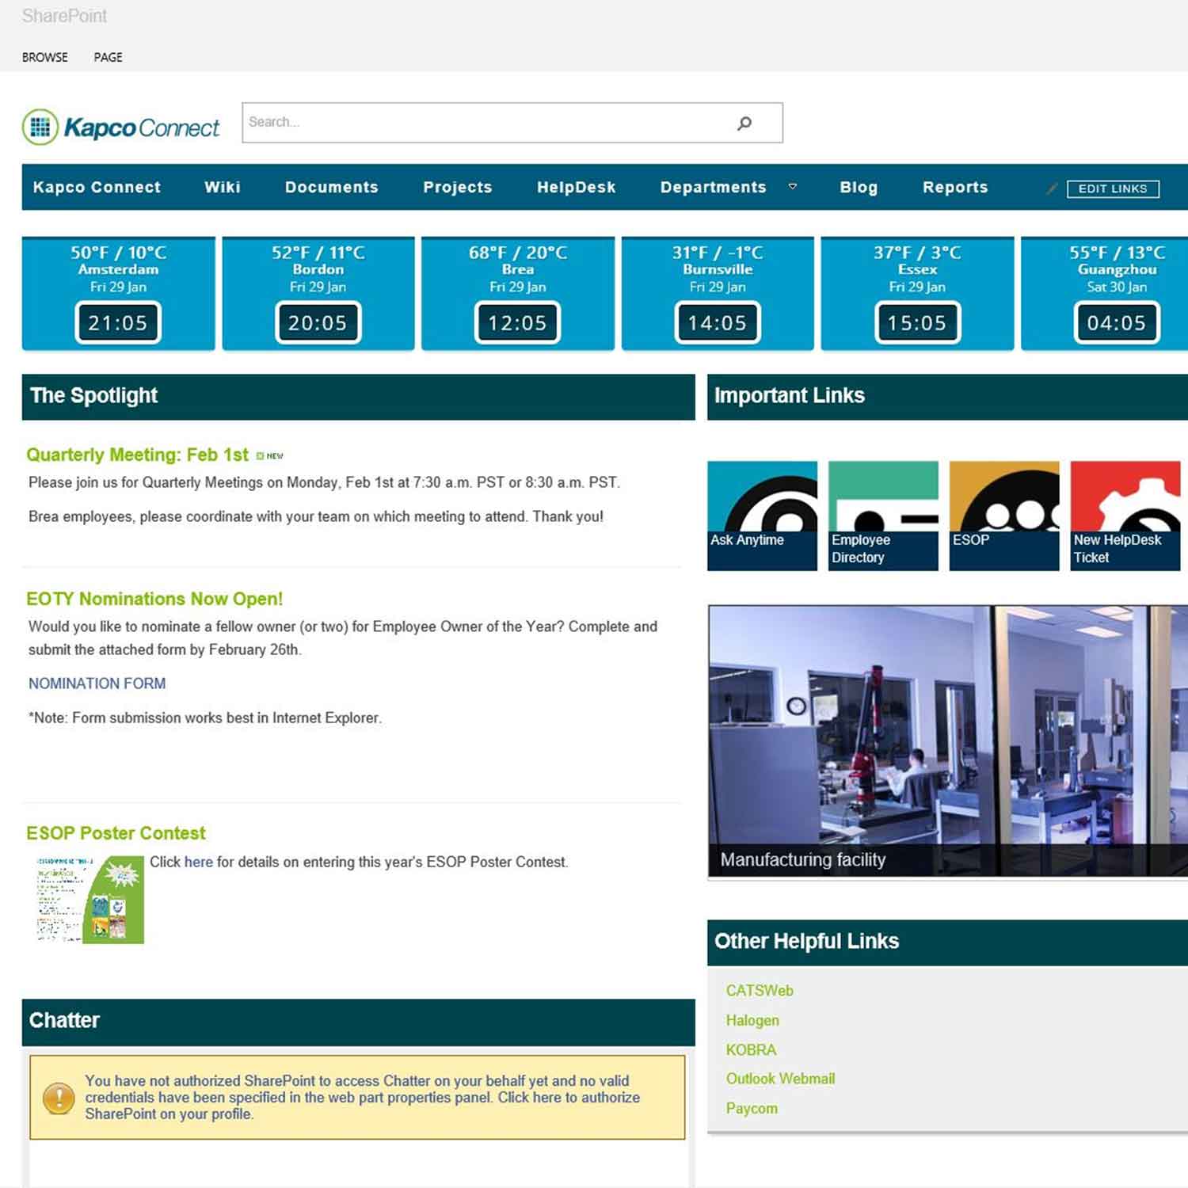Select the Brea weather and time tile
1188x1188 pixels.
517,293
